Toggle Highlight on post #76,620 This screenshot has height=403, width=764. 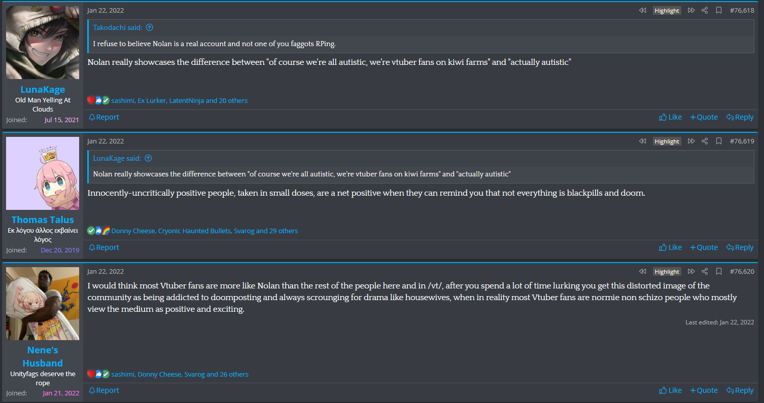[667, 272]
